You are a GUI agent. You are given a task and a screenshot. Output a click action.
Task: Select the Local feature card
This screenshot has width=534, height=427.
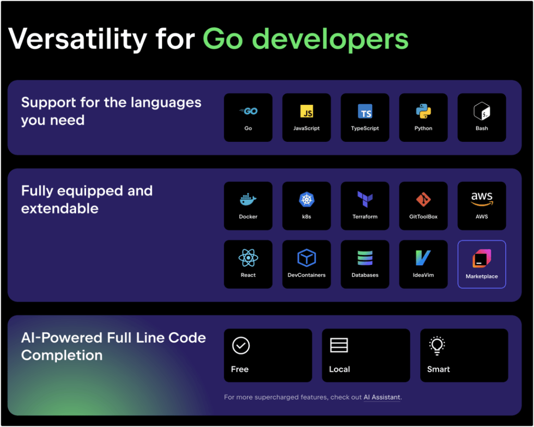point(366,355)
